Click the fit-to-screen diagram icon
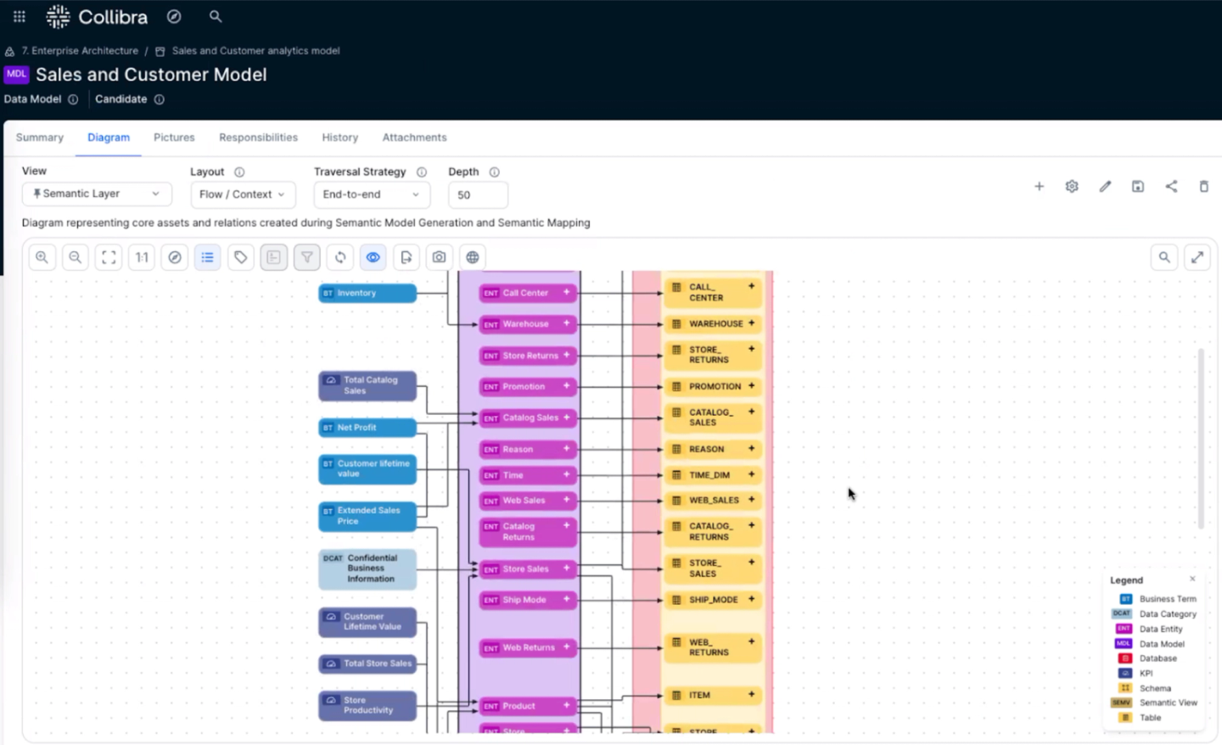 click(109, 257)
